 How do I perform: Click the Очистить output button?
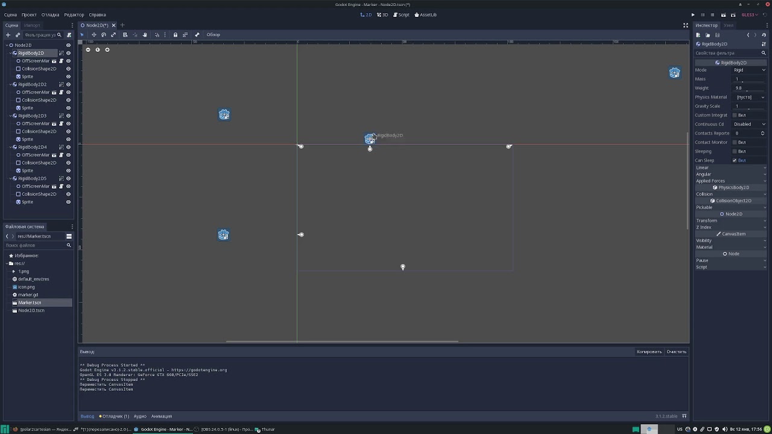(677, 352)
